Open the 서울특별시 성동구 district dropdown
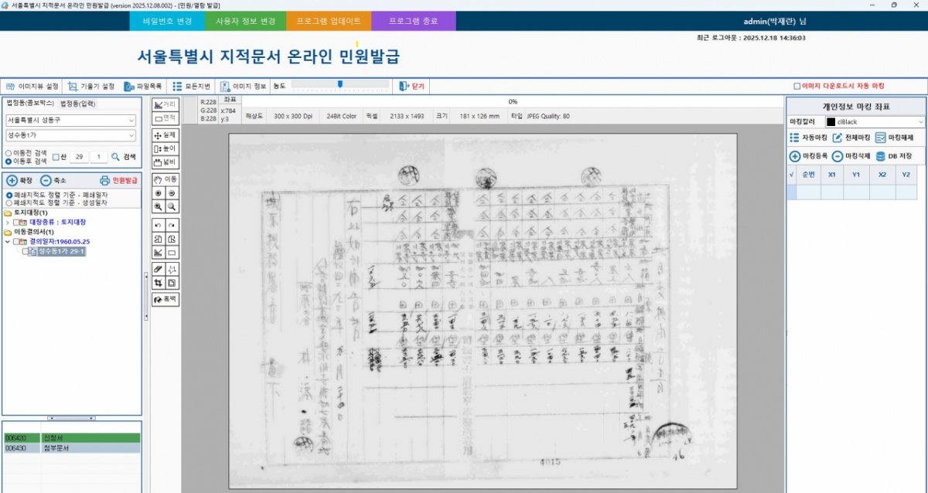Screen dimensions: 928x493 click(70, 121)
